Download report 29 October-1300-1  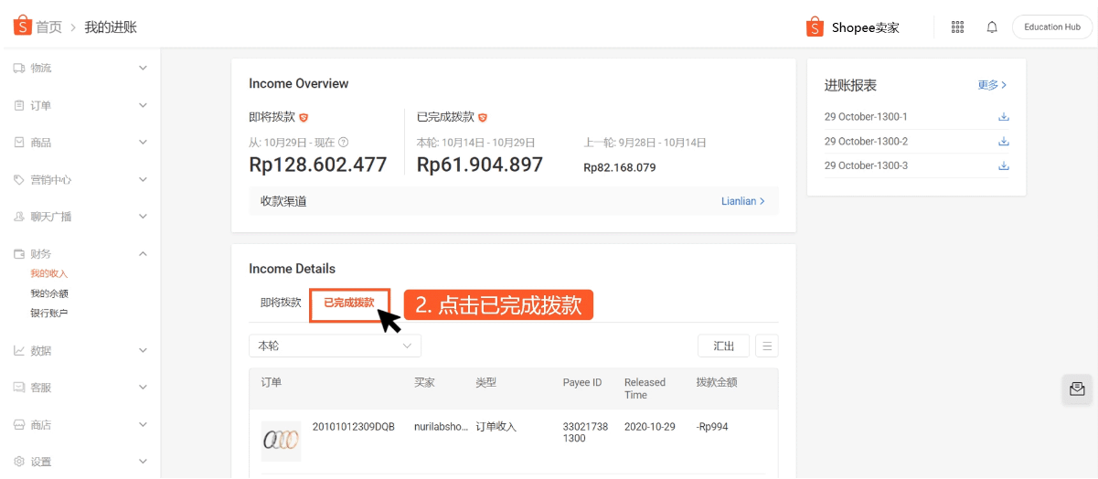pos(1003,117)
